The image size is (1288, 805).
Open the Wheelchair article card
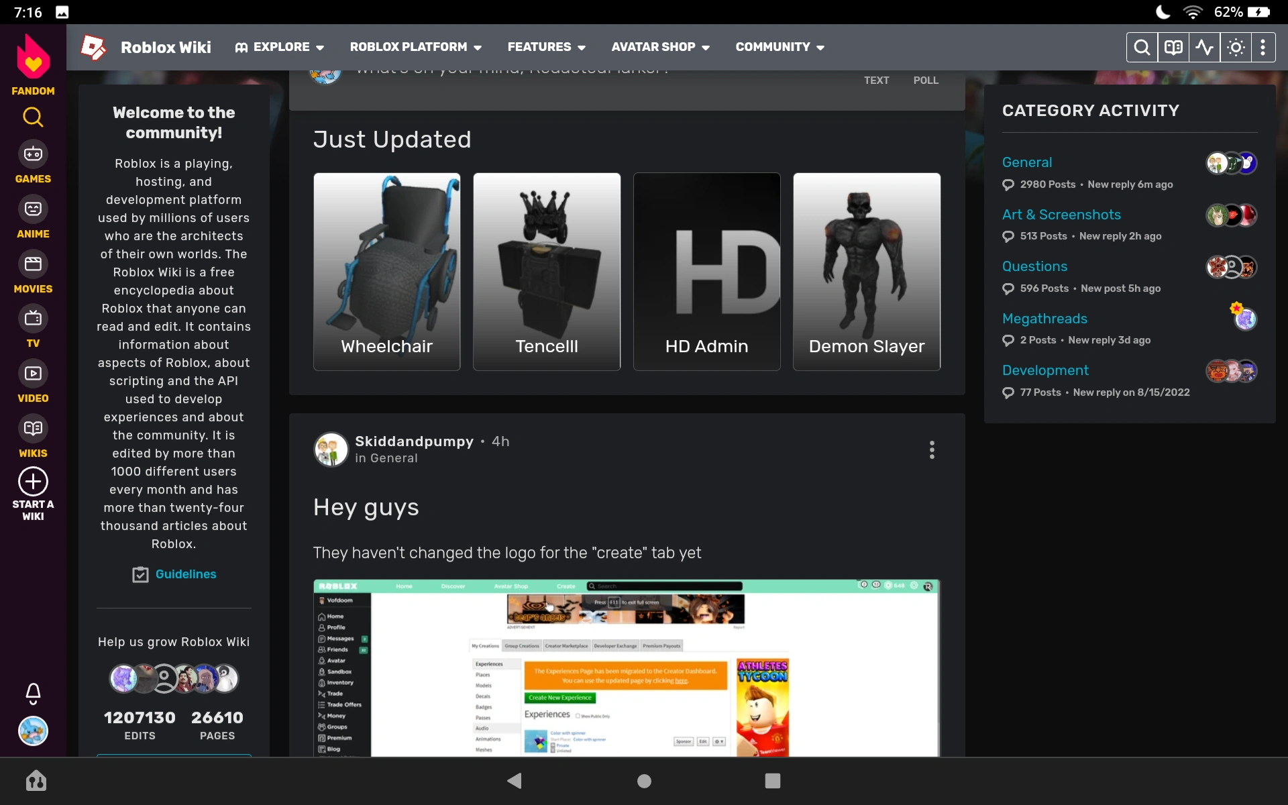(386, 272)
